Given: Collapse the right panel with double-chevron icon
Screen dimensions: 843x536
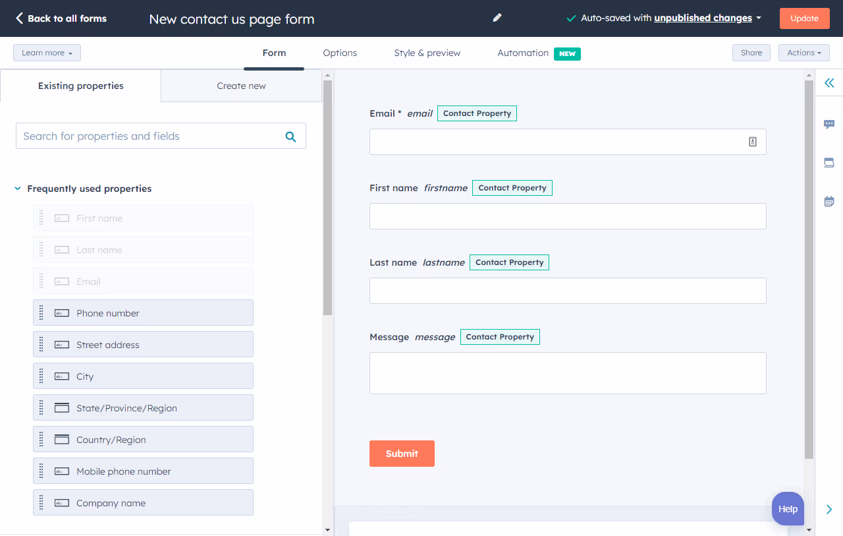Looking at the screenshot, I should (x=829, y=83).
